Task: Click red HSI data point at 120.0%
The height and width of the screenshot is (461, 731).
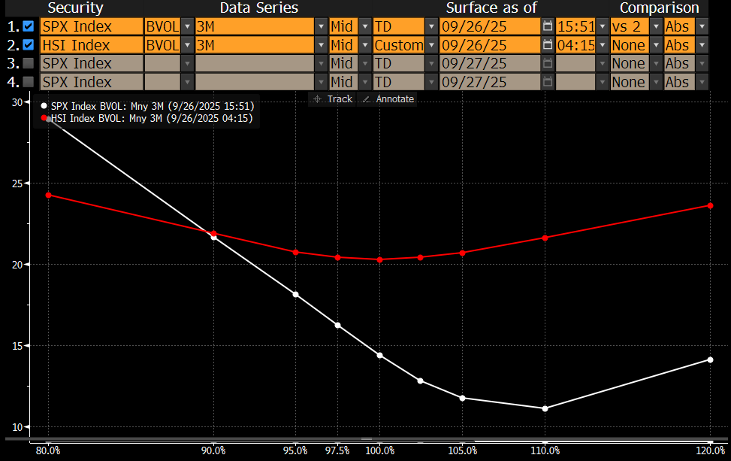Action: 710,206
